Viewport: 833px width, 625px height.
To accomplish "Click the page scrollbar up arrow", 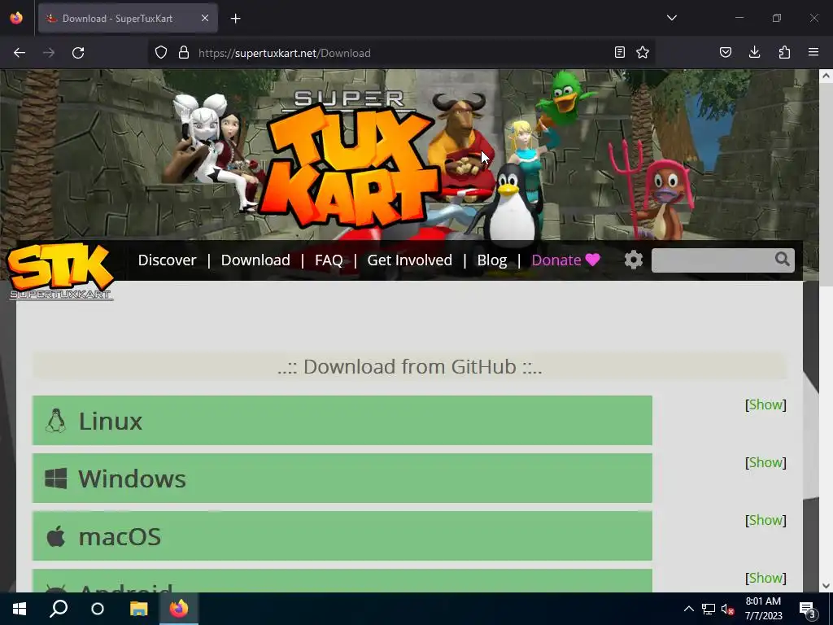I will (826, 76).
